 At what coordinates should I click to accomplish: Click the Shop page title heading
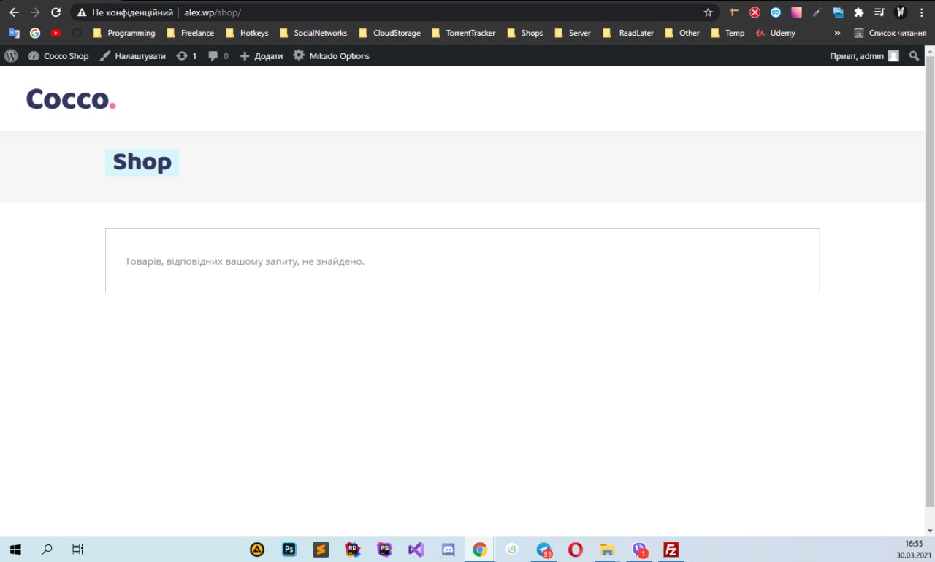(142, 162)
